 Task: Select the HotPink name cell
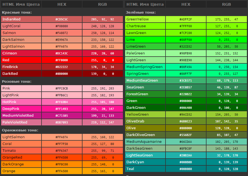coord(21,102)
